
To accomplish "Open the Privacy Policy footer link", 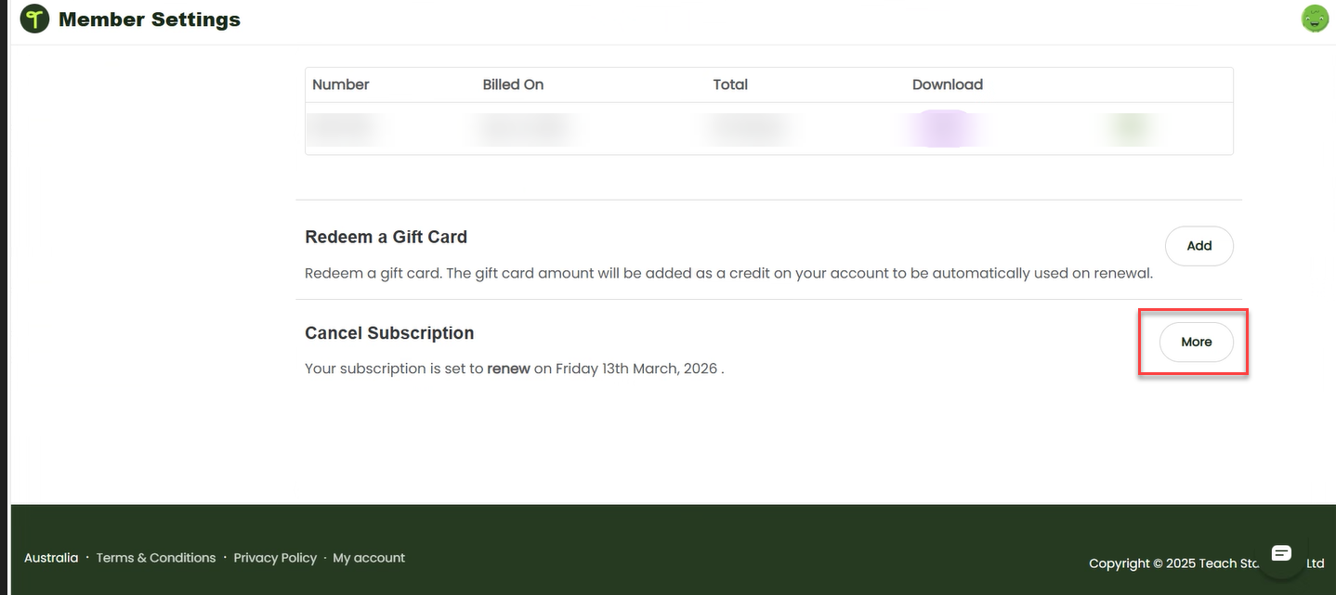I will pyautogui.click(x=275, y=558).
